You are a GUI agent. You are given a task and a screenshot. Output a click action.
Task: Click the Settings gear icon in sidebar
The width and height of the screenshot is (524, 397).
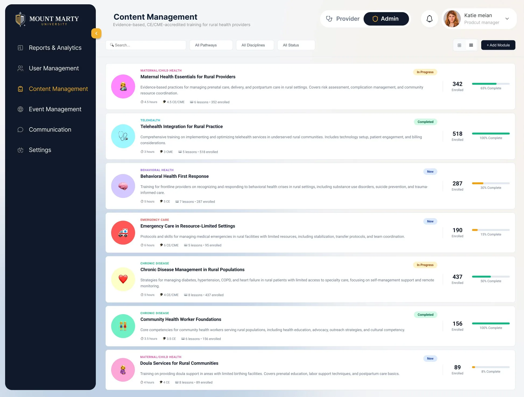tap(20, 150)
